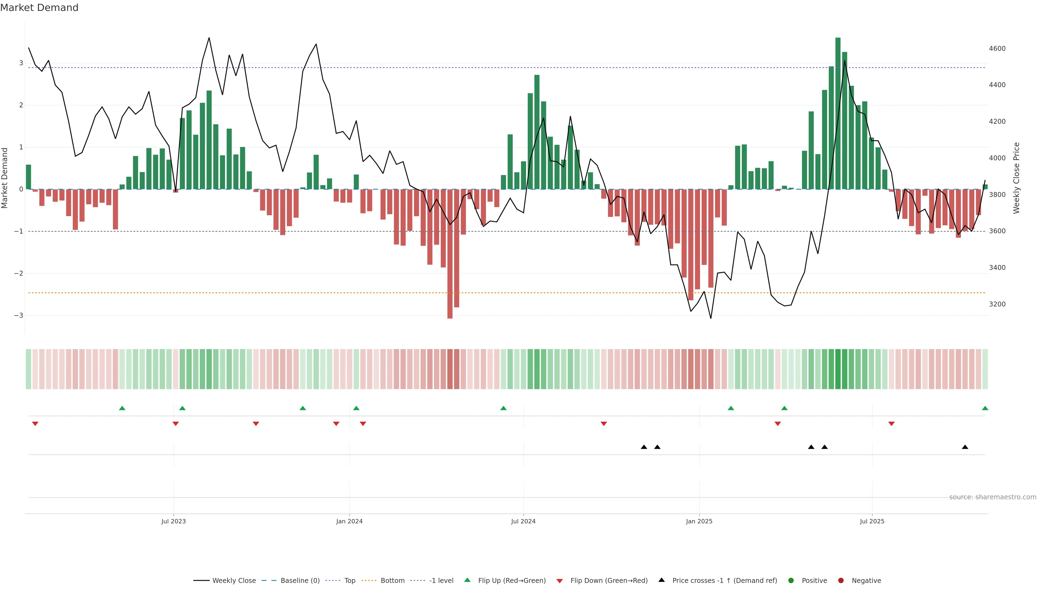This screenshot has width=1050, height=590.
Task: Toggle the Weekly Close series label
Action: [x=234, y=581]
